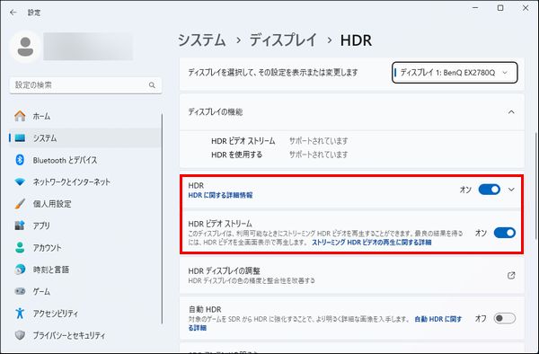The width and height of the screenshot is (539, 354).
Task: Click the search magnifier icon
Action: 152,84
